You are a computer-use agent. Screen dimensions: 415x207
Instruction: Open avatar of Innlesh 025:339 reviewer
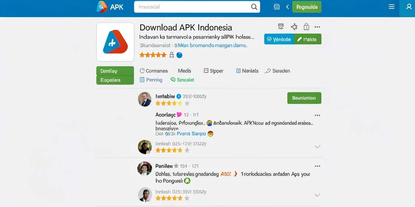(145, 195)
